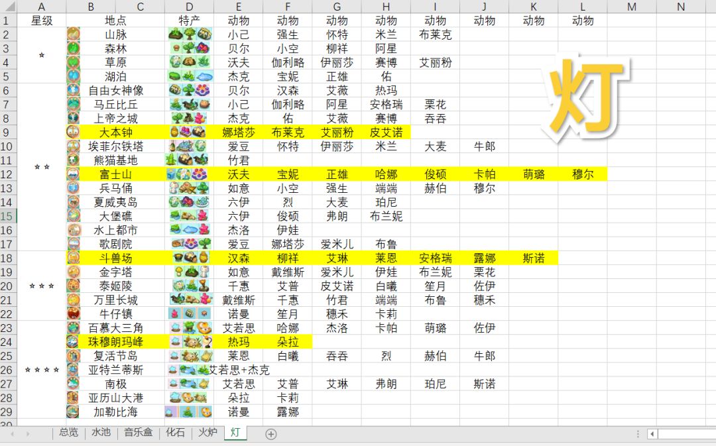Select the 大本钟 cell
716x446 pixels.
[115, 133]
